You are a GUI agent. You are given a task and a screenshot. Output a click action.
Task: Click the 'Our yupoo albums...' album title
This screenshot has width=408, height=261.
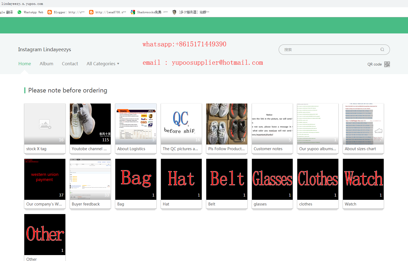pyautogui.click(x=318, y=149)
